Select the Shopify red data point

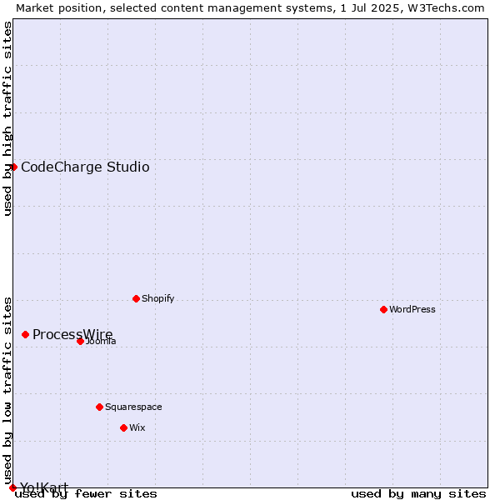pyautogui.click(x=136, y=299)
